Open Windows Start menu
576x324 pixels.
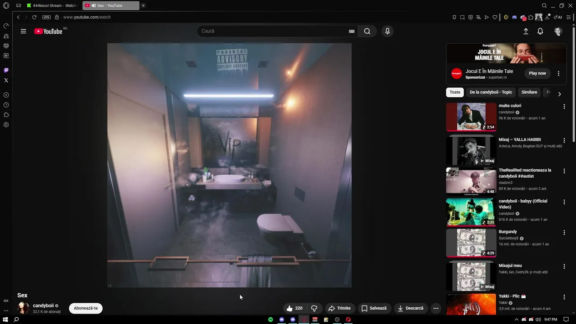coord(5,319)
